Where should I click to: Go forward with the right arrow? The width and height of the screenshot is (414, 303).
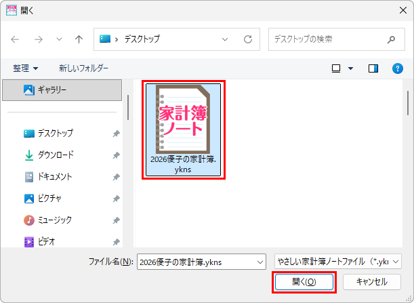[x=39, y=39]
